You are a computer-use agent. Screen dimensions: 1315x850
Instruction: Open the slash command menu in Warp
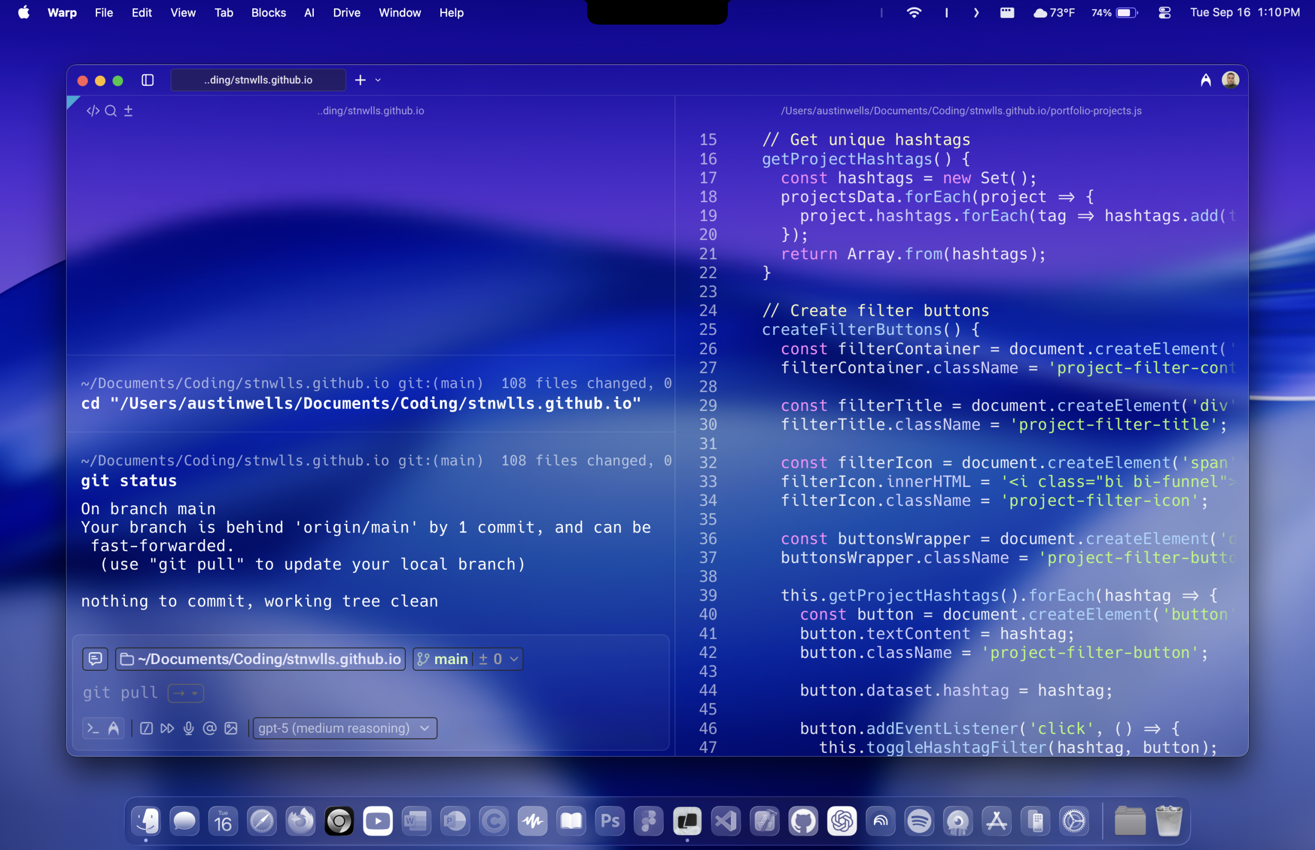tap(147, 728)
